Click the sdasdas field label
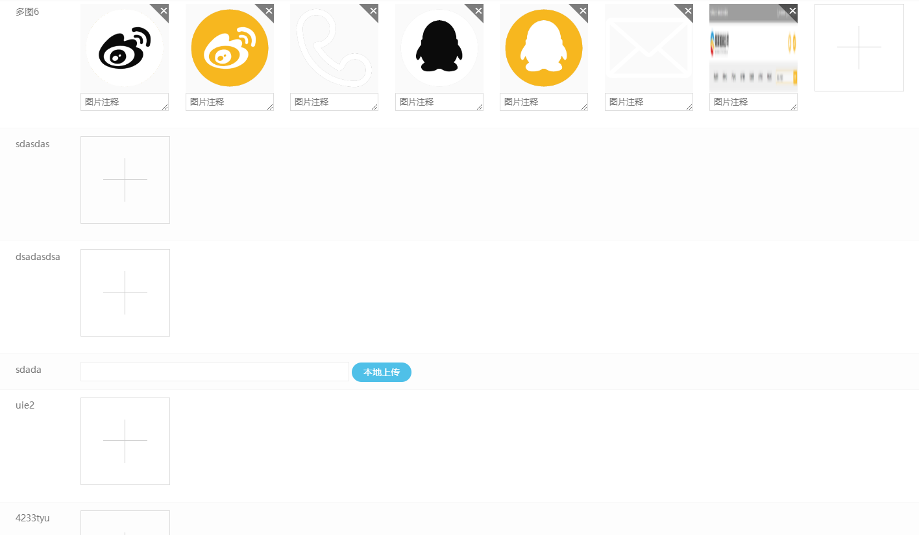This screenshot has height=535, width=919. click(32, 144)
